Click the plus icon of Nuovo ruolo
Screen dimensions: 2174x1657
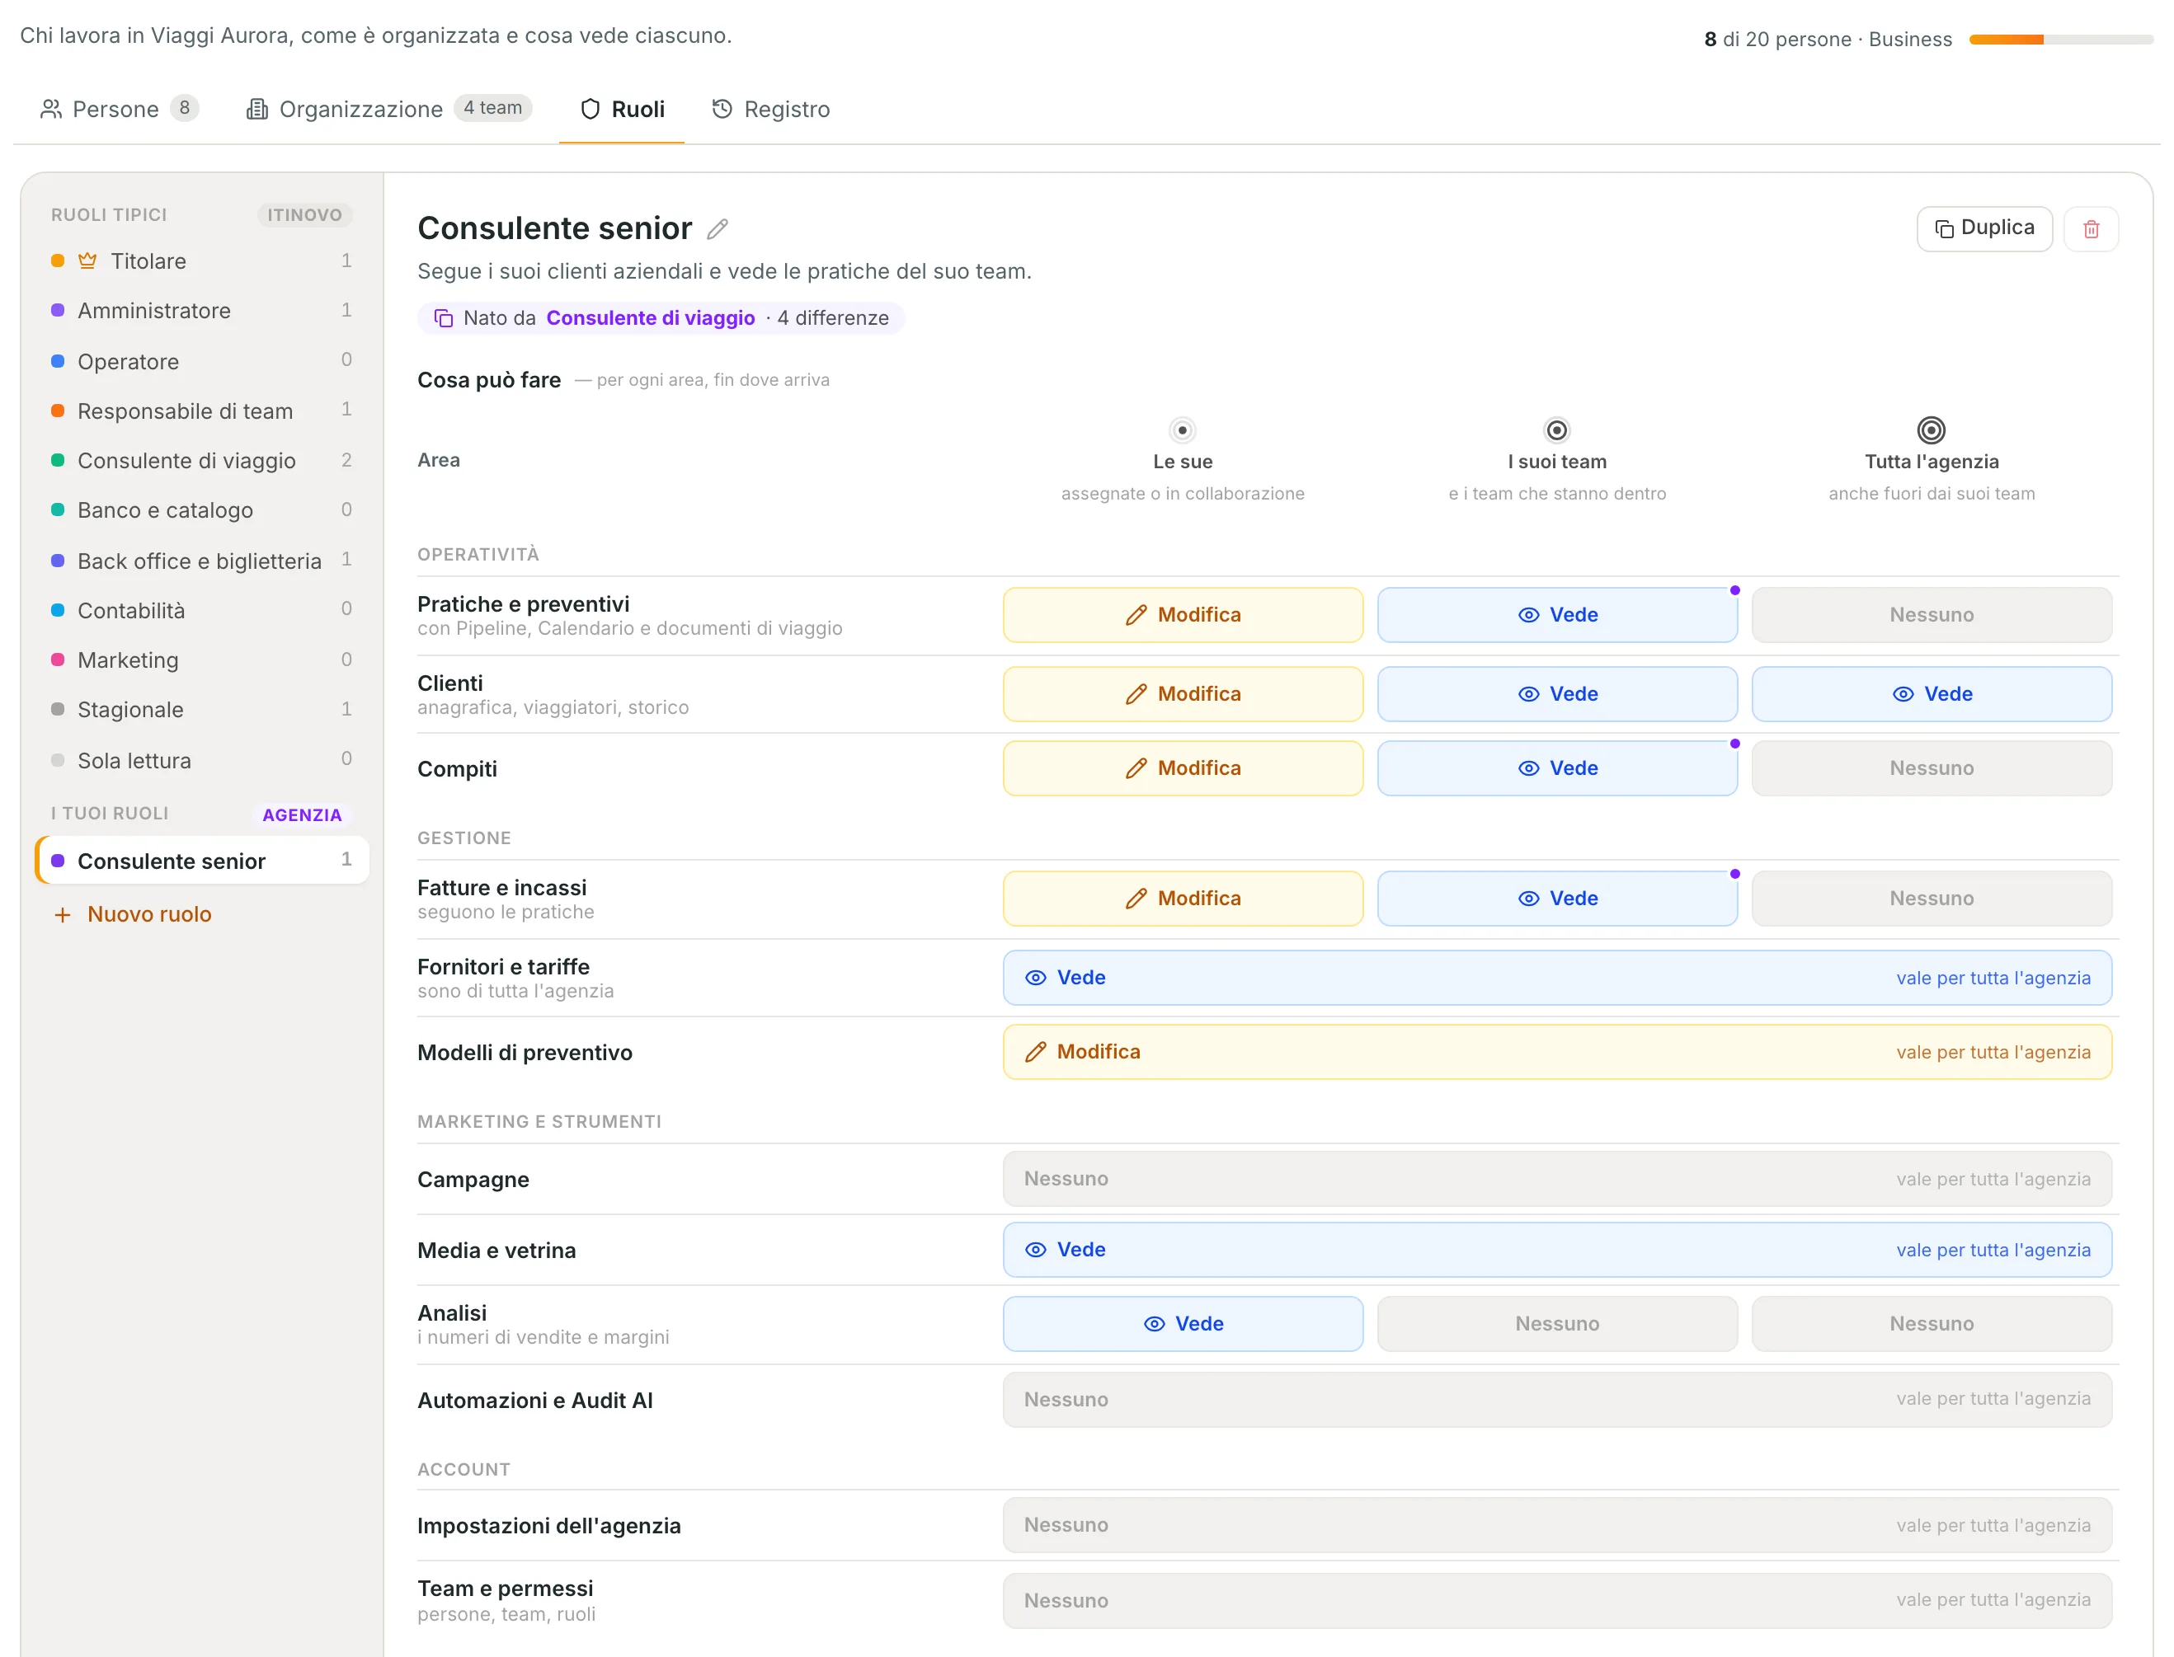coord(62,914)
